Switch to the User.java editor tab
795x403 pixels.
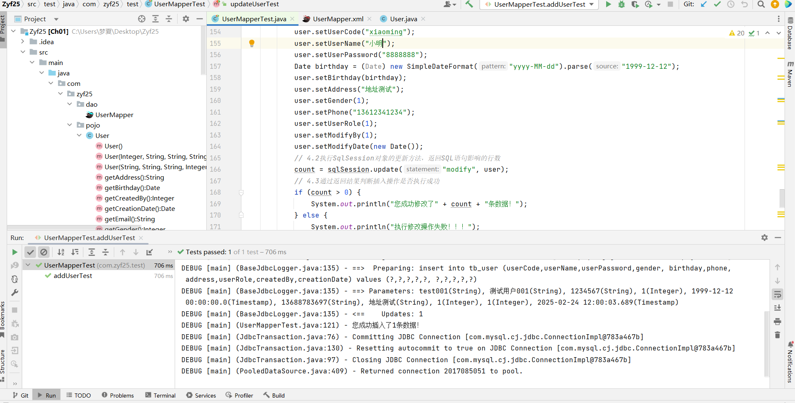click(404, 19)
